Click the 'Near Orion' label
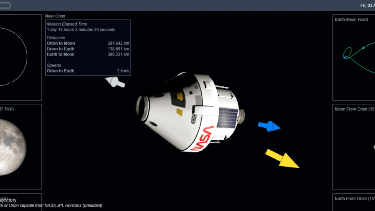This screenshot has height=211, width=375. [55, 16]
